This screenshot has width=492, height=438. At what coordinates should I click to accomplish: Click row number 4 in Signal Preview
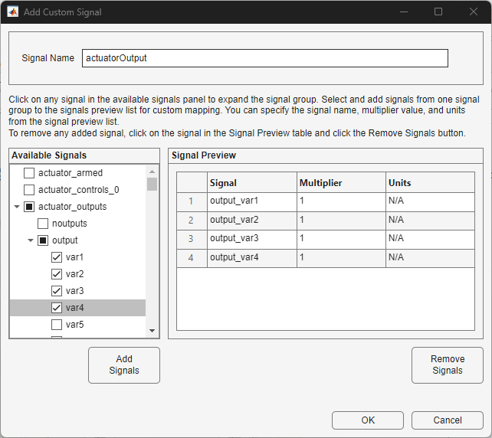click(192, 258)
